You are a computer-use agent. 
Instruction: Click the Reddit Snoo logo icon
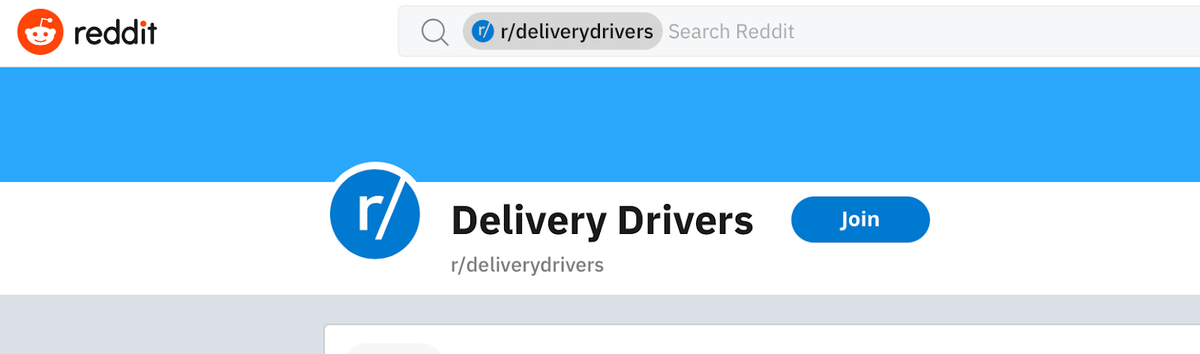40,32
